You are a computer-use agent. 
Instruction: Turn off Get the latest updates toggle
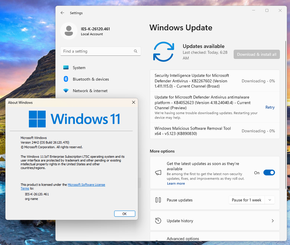click(x=269, y=172)
